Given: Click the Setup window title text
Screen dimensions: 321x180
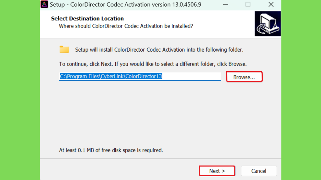Looking at the screenshot, I should (x=125, y=4).
